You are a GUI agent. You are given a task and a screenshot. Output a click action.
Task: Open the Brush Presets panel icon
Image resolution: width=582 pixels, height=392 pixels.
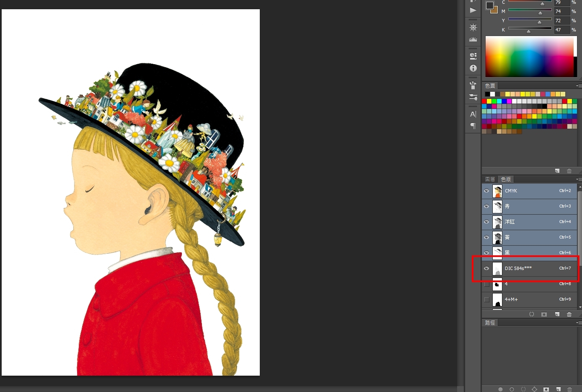(x=473, y=85)
